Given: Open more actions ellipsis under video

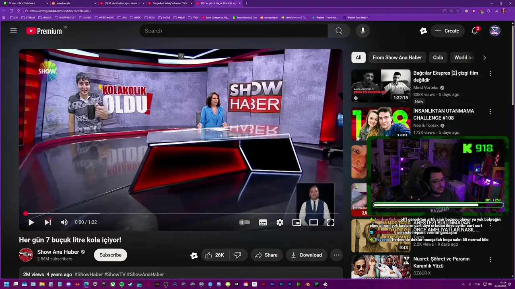Looking at the screenshot, I should pos(337,255).
